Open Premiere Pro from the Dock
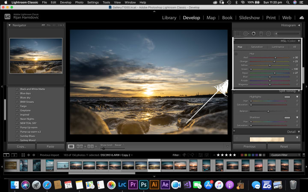The width and height of the screenshot is (308, 192). (133, 185)
